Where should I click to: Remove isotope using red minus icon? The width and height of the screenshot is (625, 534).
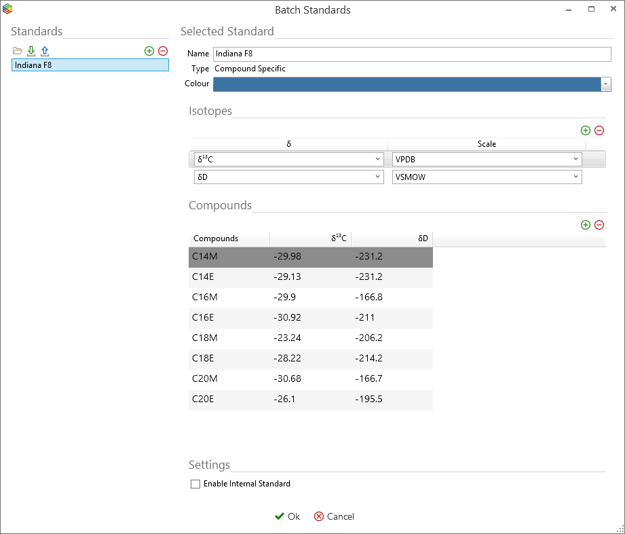pyautogui.click(x=599, y=130)
